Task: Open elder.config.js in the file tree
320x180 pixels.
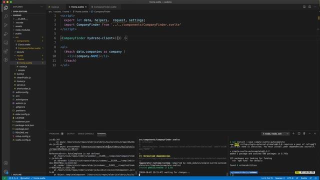Action: (22, 114)
